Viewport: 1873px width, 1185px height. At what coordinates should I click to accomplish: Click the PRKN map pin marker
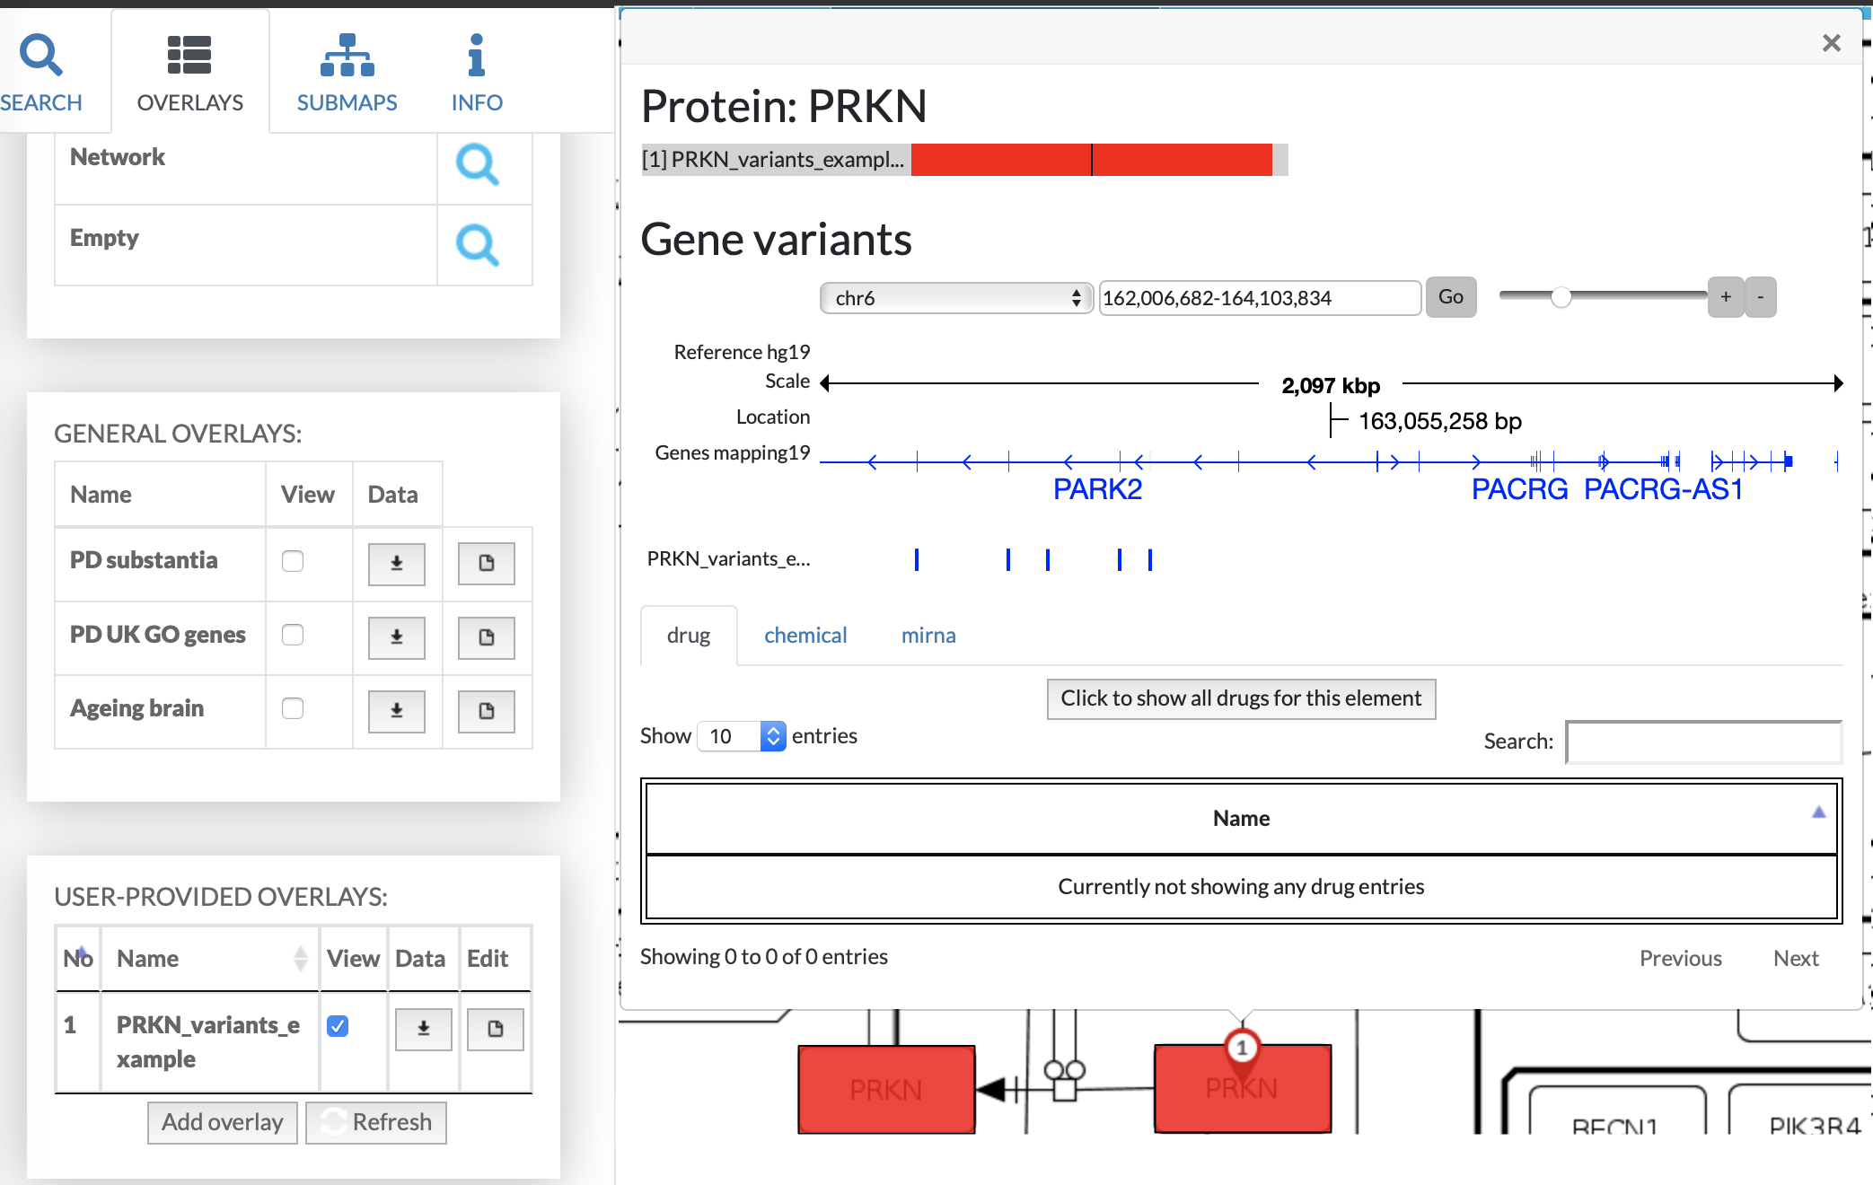pyautogui.click(x=1242, y=1048)
